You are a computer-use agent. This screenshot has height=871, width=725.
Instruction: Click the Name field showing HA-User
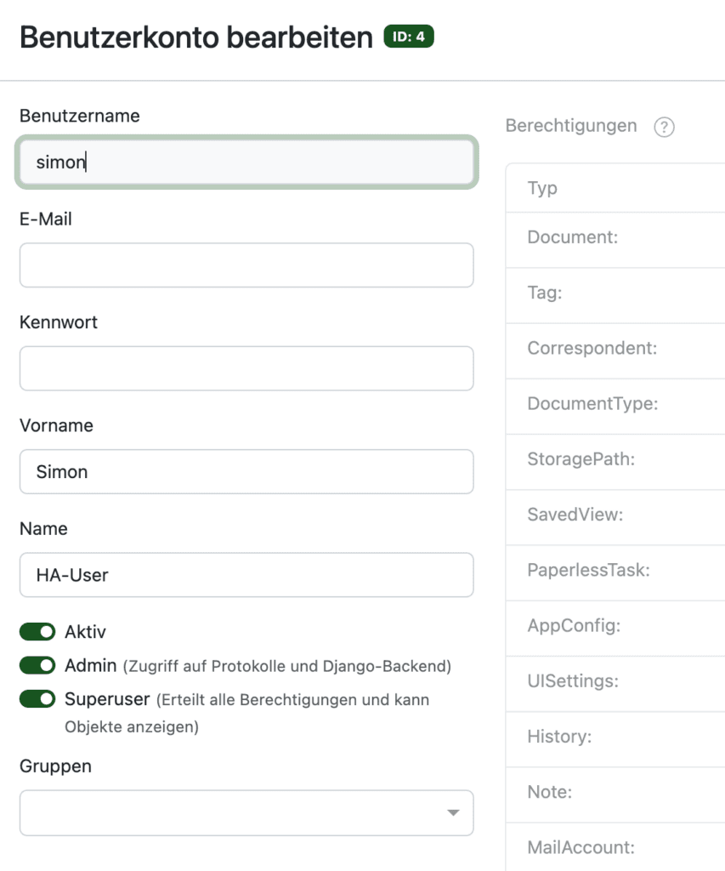coord(246,575)
